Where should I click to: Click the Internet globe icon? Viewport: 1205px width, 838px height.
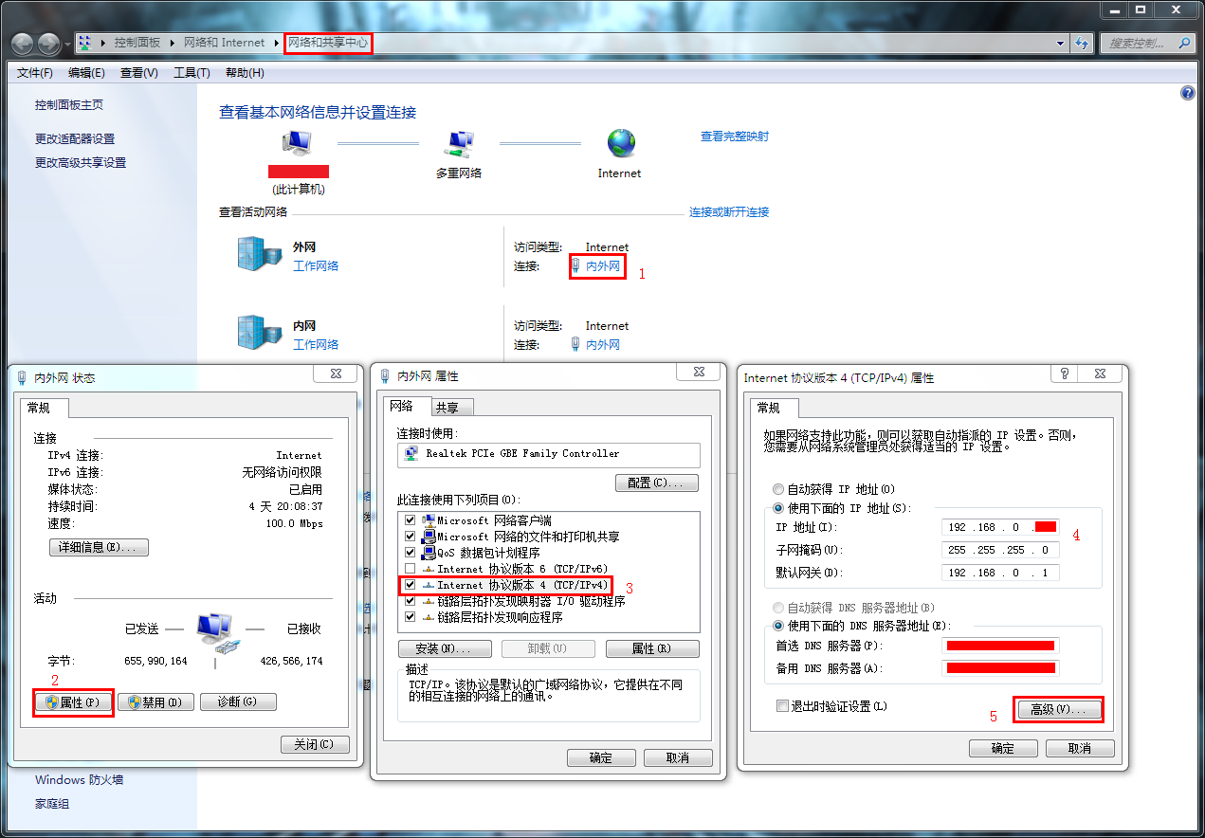619,144
